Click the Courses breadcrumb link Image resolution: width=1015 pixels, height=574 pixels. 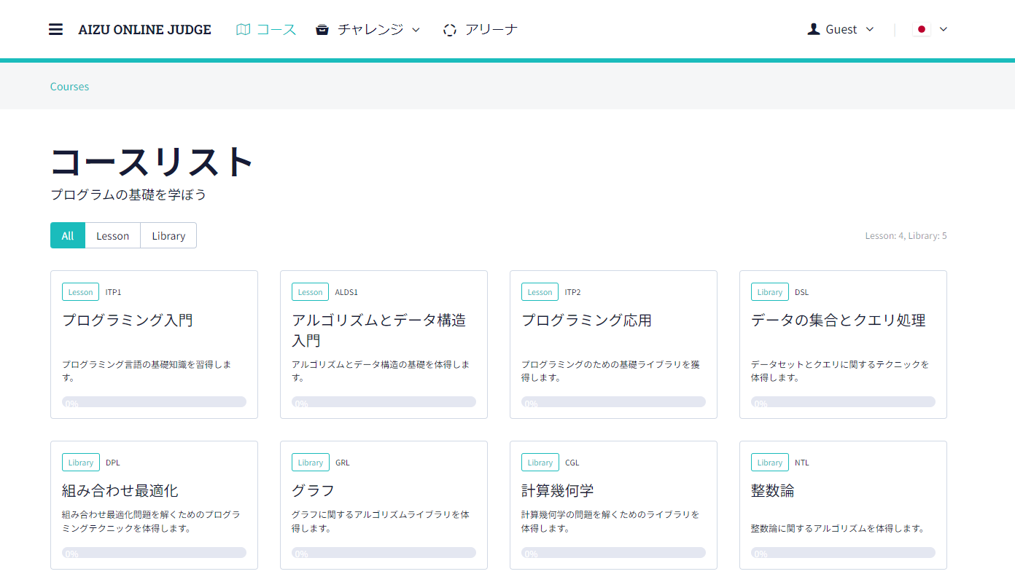click(x=69, y=86)
